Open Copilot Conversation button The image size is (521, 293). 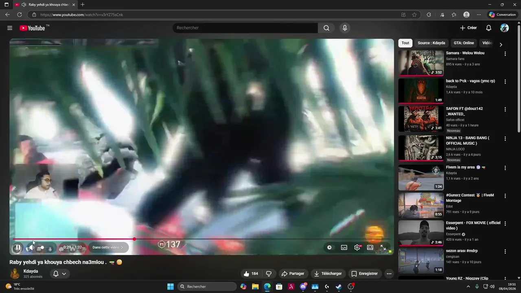coord(502,15)
